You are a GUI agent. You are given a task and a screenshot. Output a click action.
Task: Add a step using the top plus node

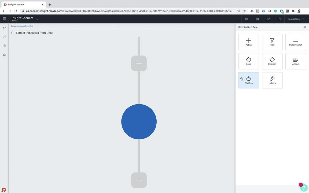[139, 63]
